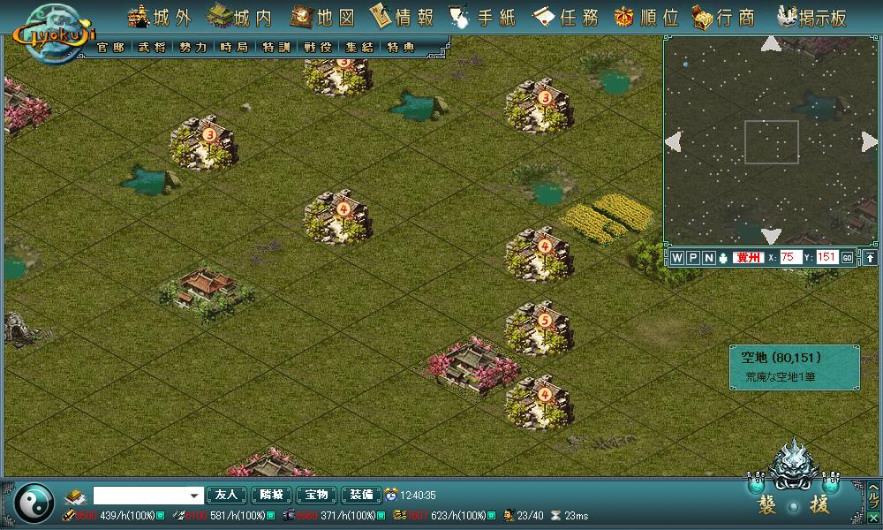Pan minimap south with the down arrow

pos(771,236)
